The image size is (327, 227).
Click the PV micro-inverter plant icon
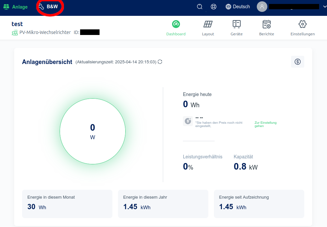coord(15,32)
